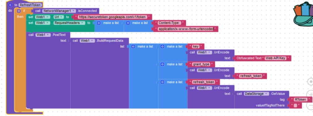The width and height of the screenshot is (313, 116).
Task: Open Web1 dropdown in UriEncode above DataStorage
Action: coord(205,88)
